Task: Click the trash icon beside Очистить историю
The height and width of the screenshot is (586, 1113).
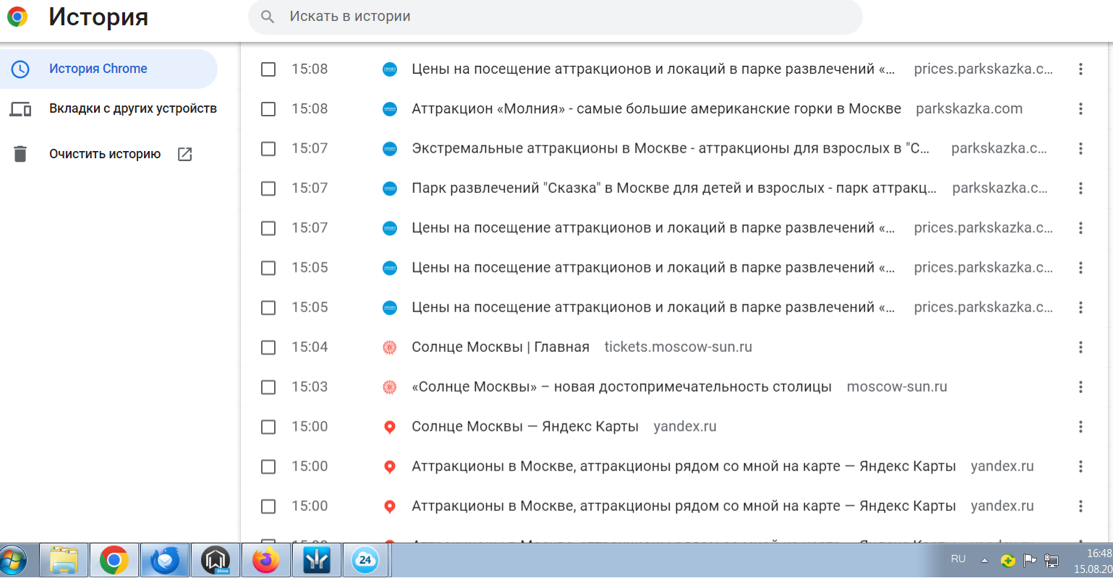Action: [x=20, y=154]
